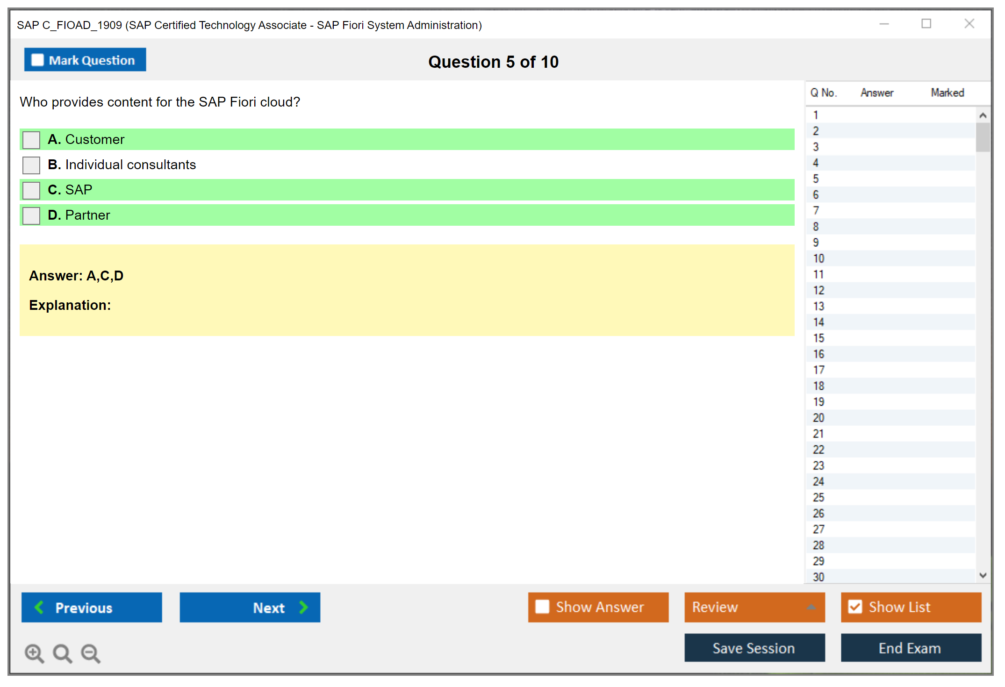This screenshot has width=1005, height=687.
Task: Maximize the exam window
Action: coord(926,24)
